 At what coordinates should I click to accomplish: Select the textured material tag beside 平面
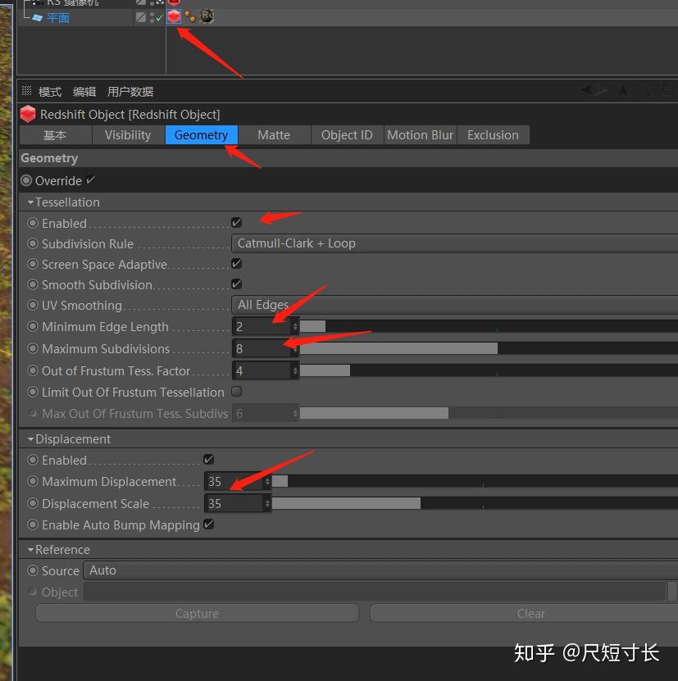click(206, 16)
